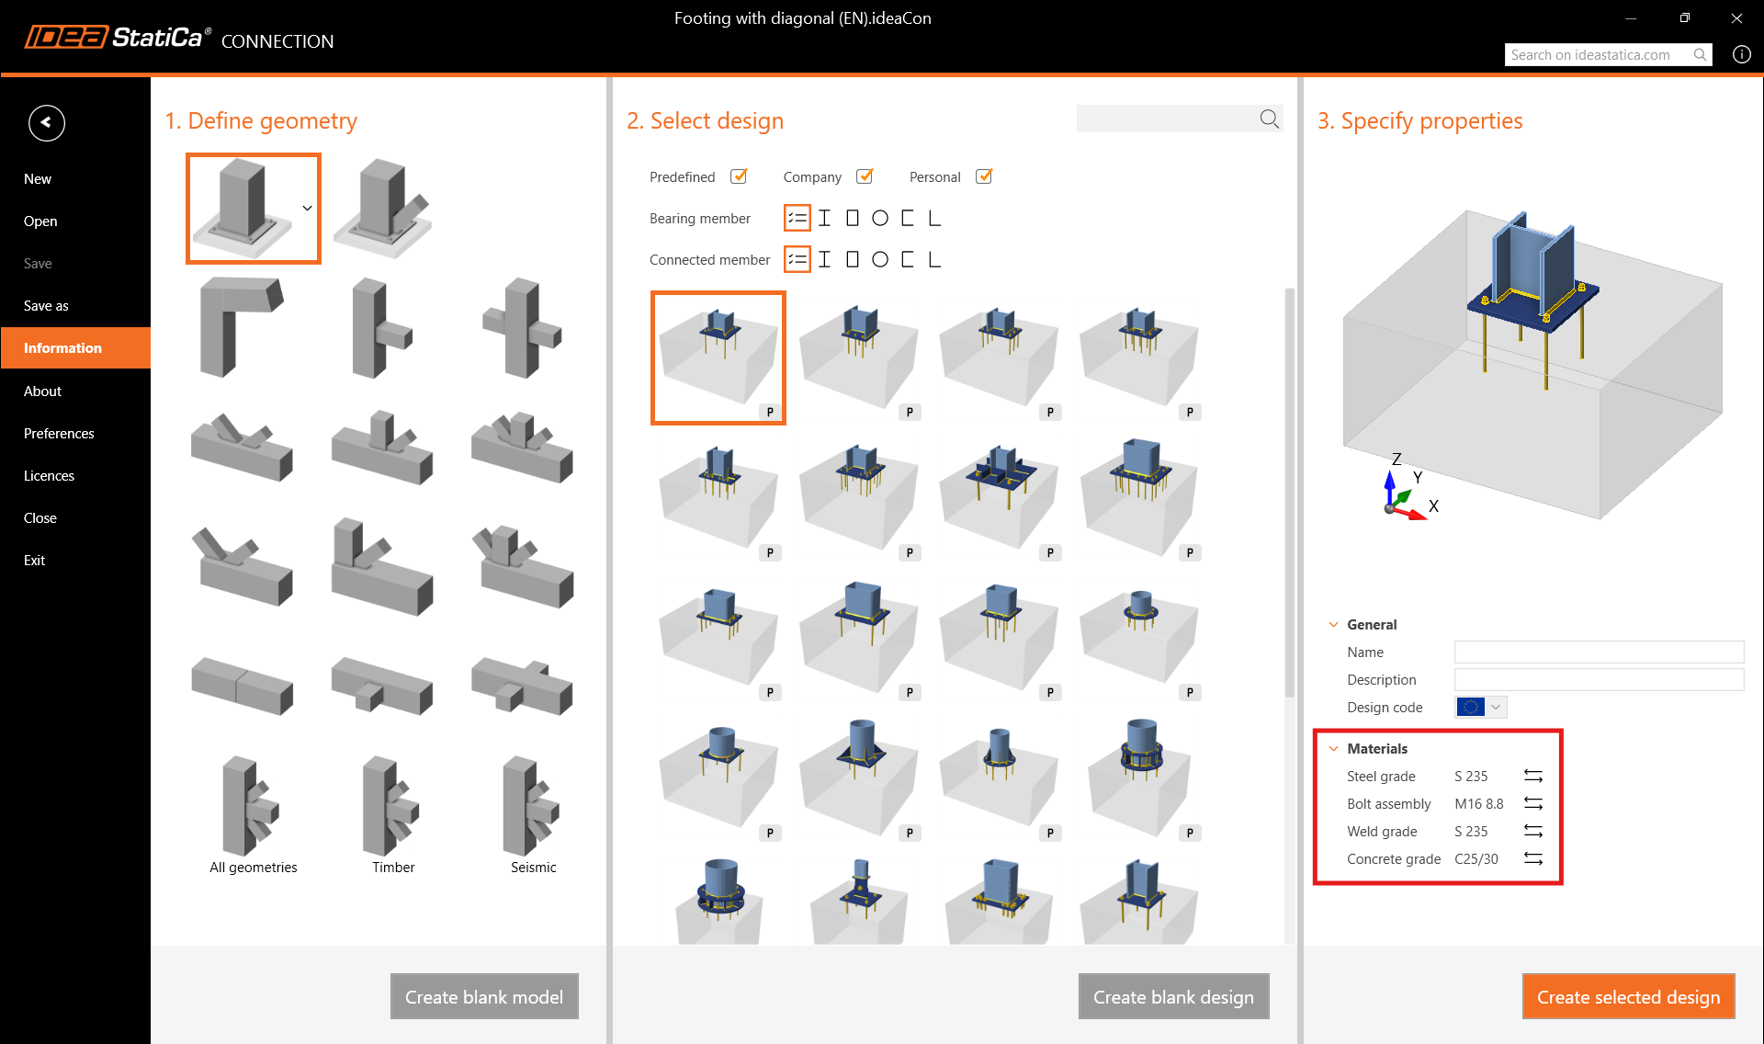
Task: Filter bearing member by I-section
Action: pyautogui.click(x=824, y=218)
